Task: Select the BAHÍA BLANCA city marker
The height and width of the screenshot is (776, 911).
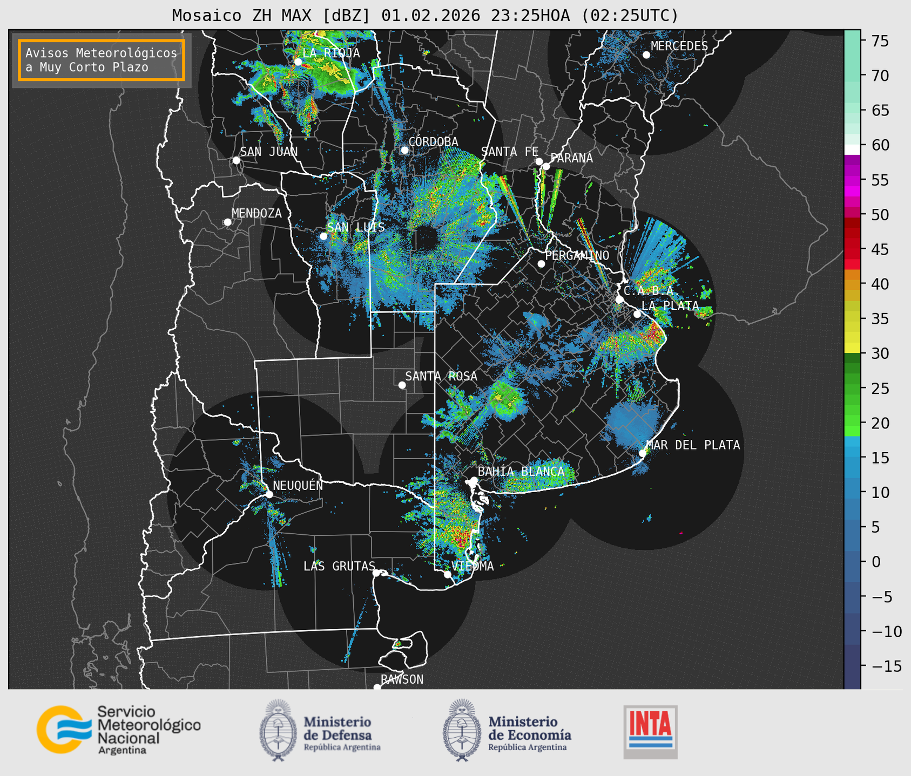Action: tap(474, 480)
